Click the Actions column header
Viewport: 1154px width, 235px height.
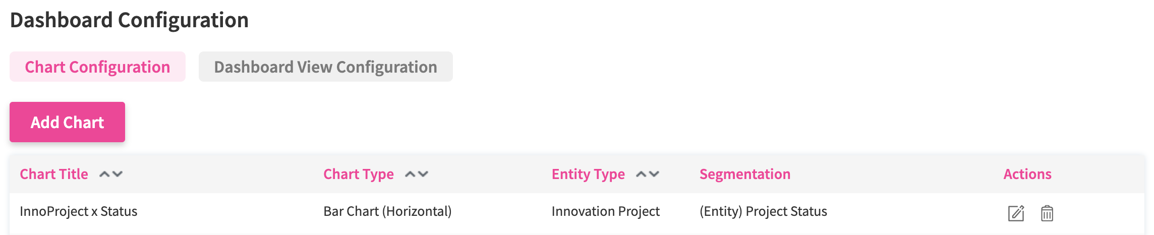(1027, 174)
